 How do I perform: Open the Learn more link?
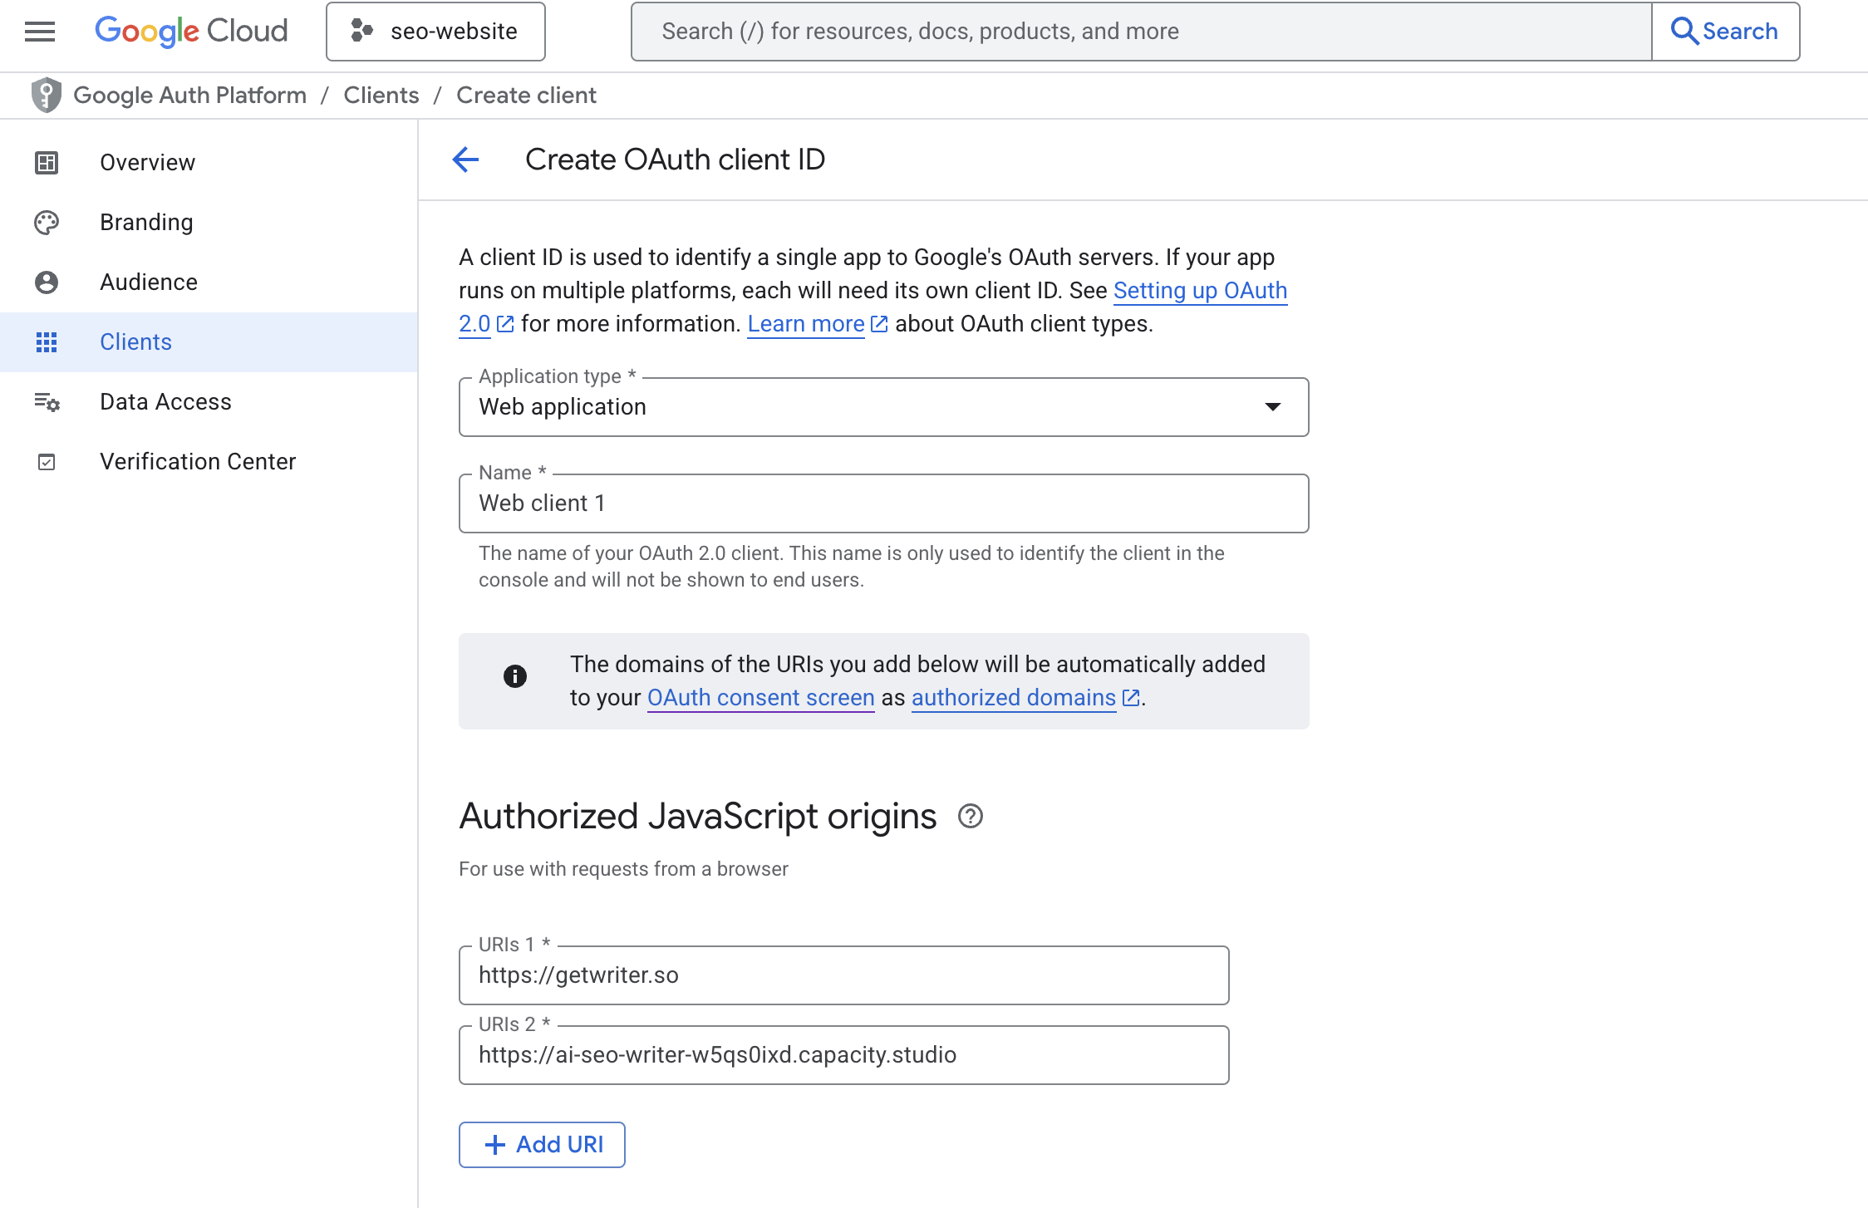coord(806,324)
